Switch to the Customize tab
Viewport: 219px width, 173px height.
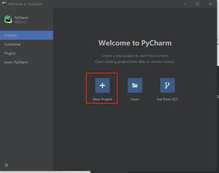13,44
